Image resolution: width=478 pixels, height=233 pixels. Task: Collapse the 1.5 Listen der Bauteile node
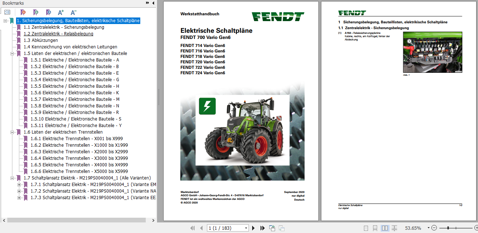point(12,54)
